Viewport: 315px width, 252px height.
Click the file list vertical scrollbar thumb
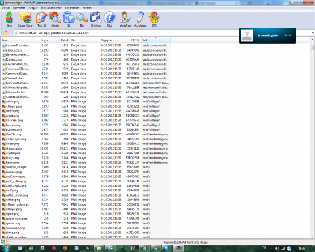click(x=312, y=48)
